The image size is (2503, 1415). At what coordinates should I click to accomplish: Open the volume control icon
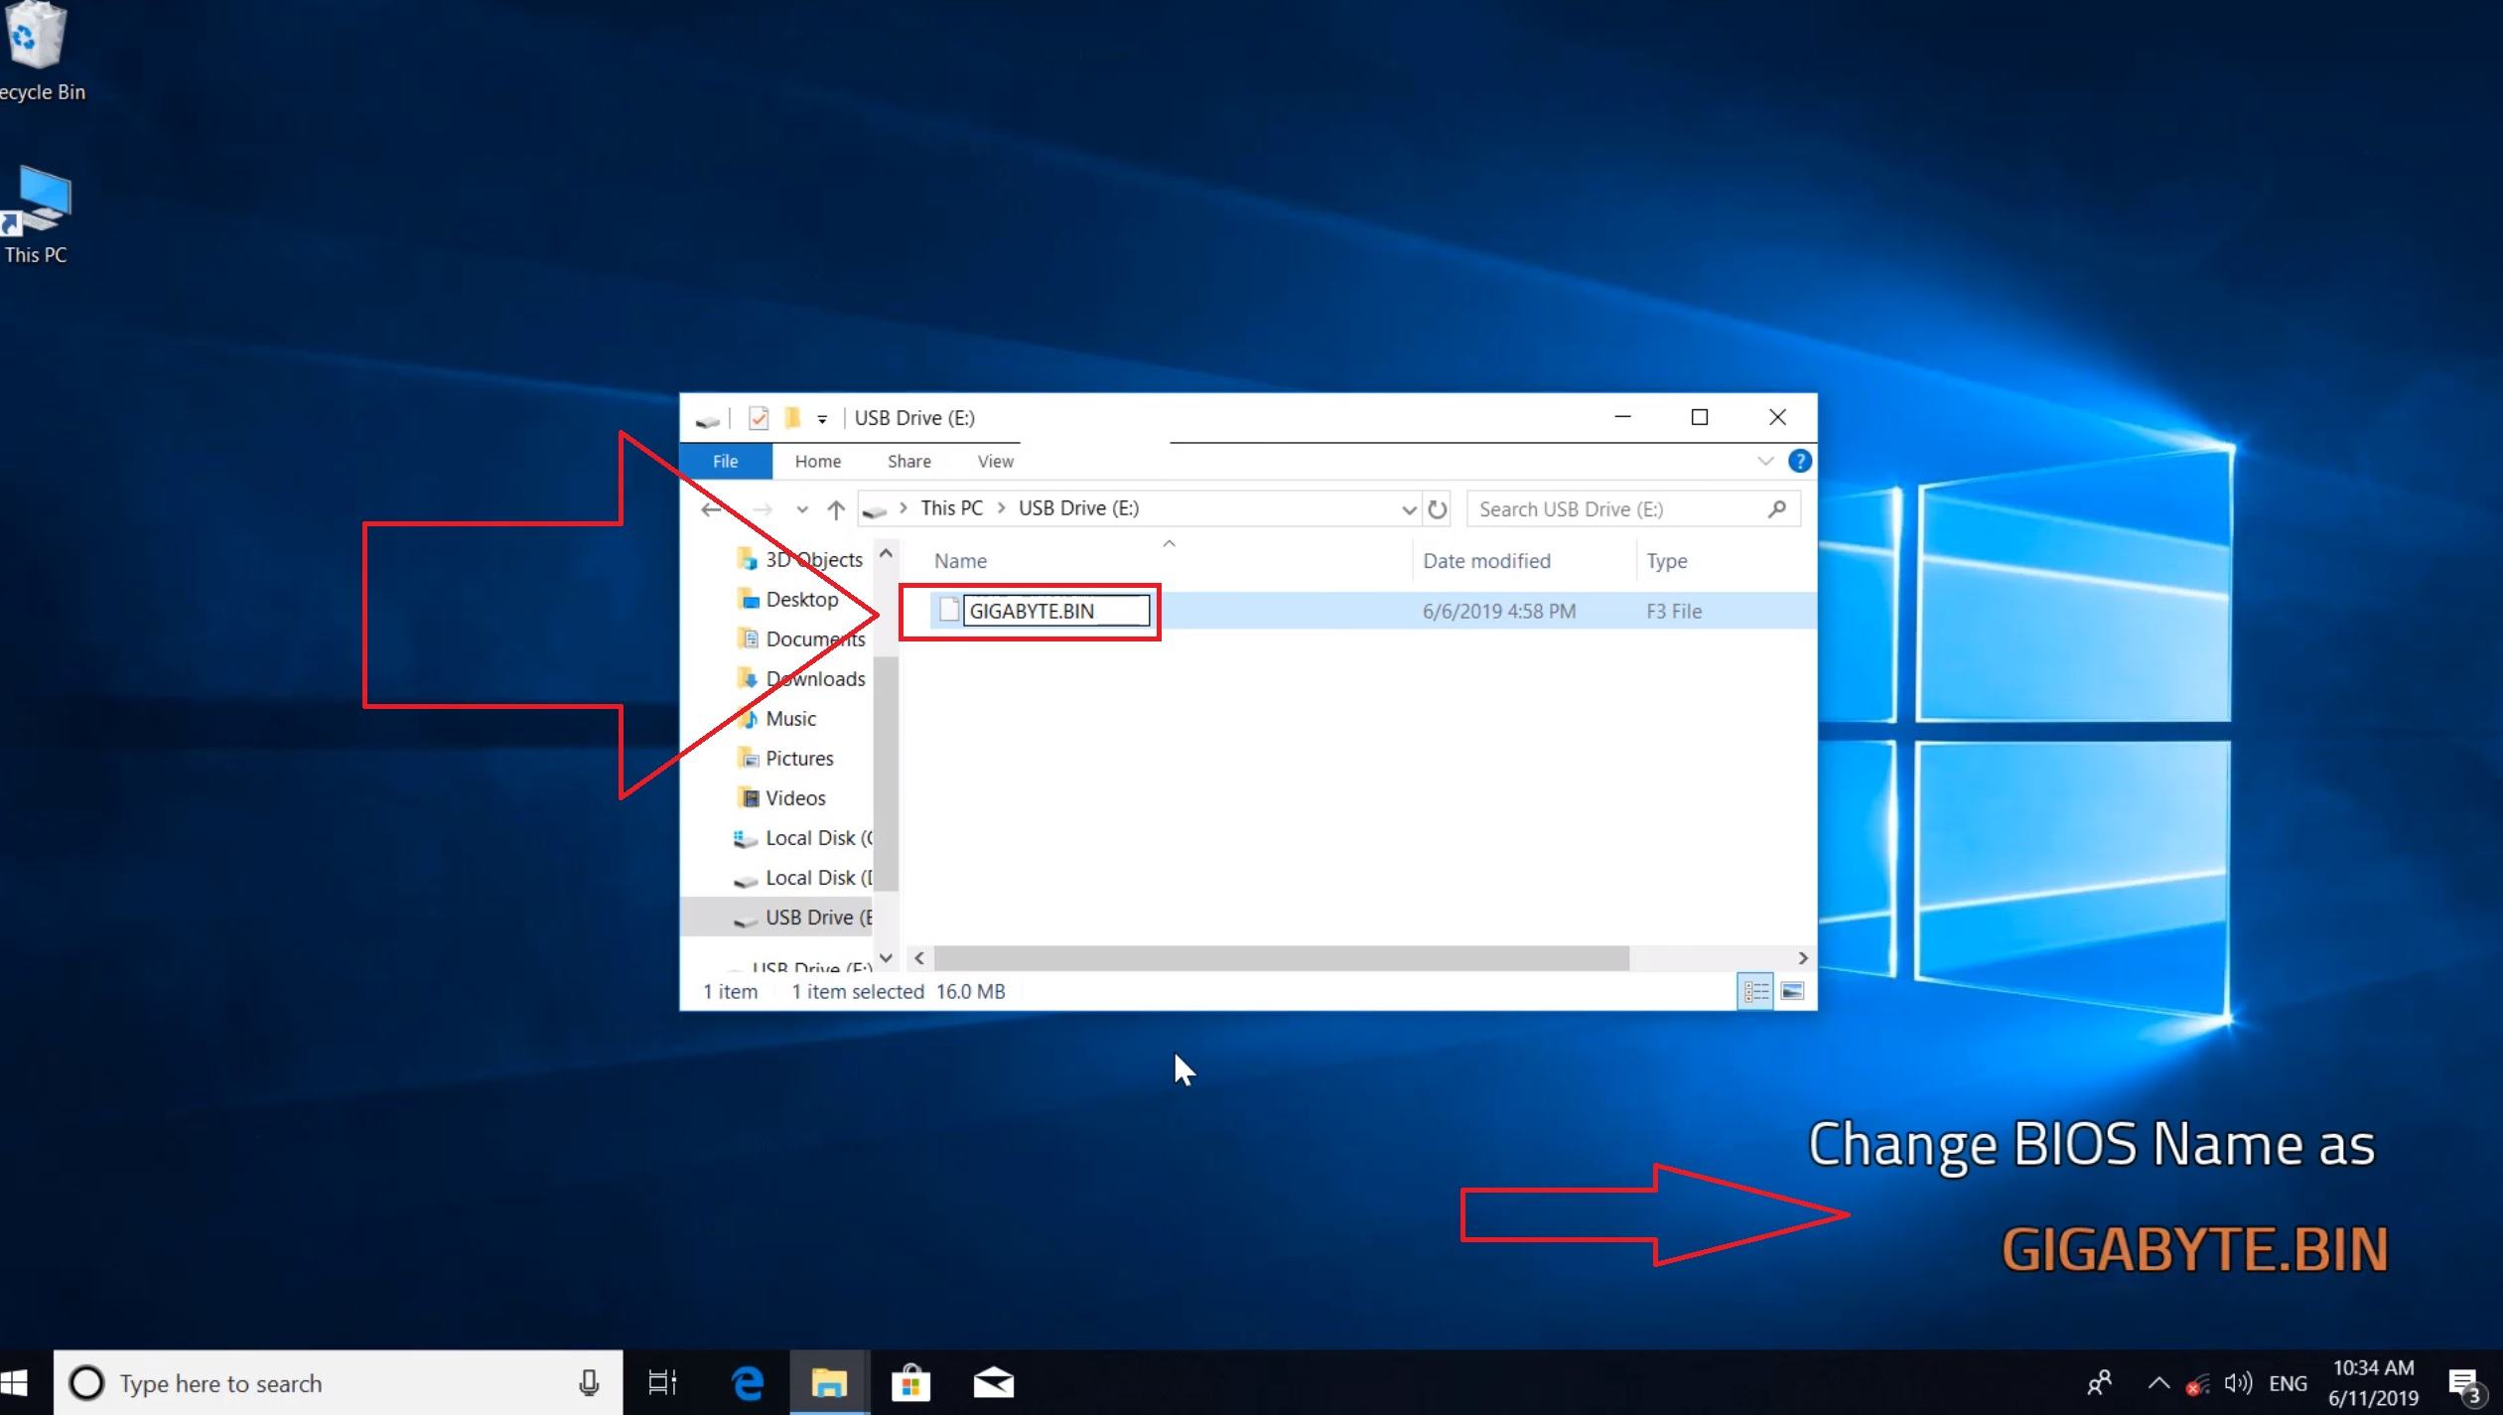pyautogui.click(x=2238, y=1382)
